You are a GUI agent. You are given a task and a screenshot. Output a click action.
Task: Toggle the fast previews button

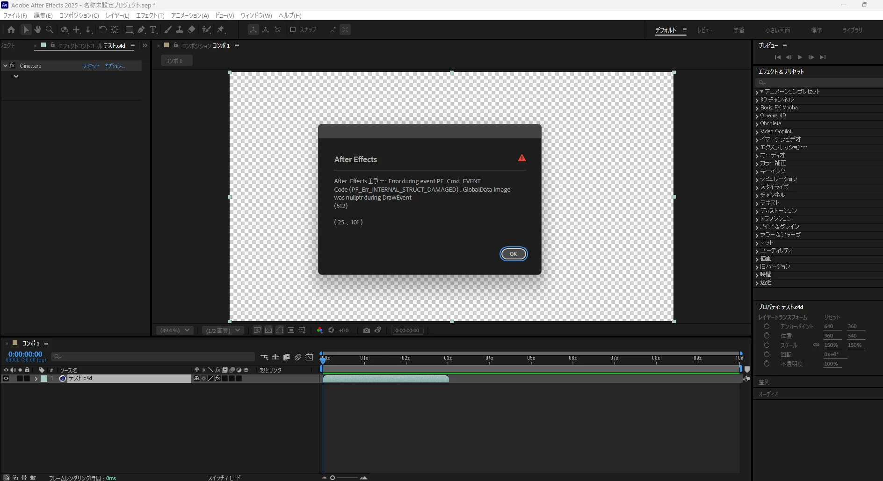257,330
